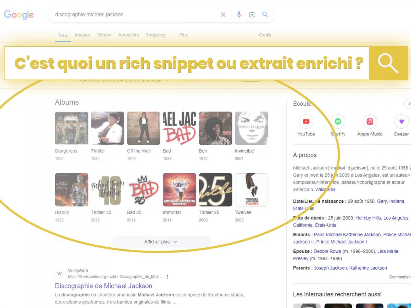Open the Dangerous album cover

pos(72,128)
